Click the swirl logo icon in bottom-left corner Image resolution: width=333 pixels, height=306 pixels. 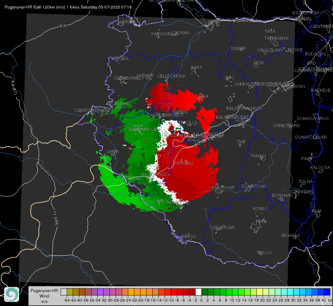click(x=12, y=294)
